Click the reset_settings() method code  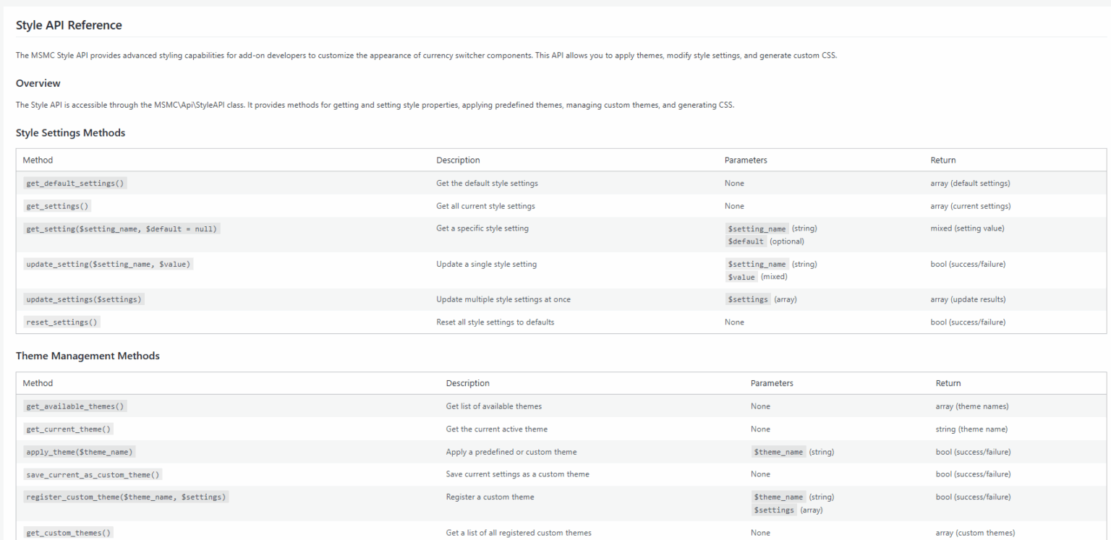click(x=61, y=322)
